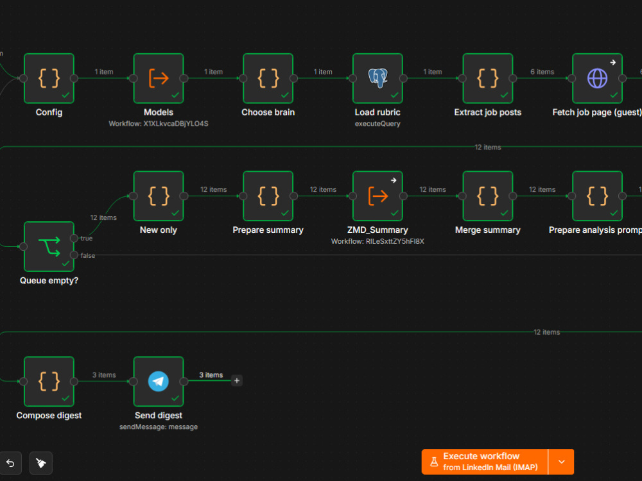642x481 pixels.
Task: Click the '3 items' label after Send digest
Action: 211,375
